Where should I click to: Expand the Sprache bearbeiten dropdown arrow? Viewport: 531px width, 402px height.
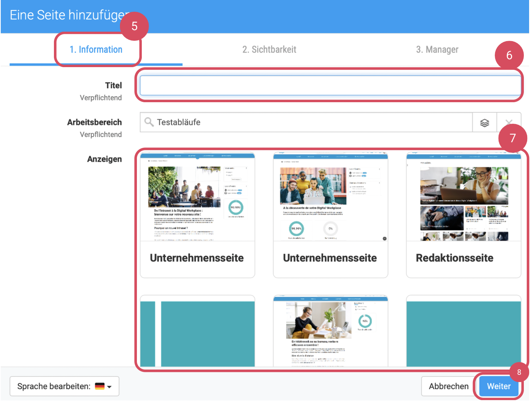click(110, 387)
